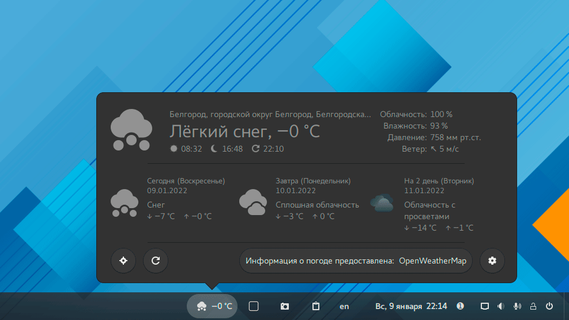569x320 pixels.
Task: Click the last update icon next to 22:10
Action: click(x=256, y=148)
